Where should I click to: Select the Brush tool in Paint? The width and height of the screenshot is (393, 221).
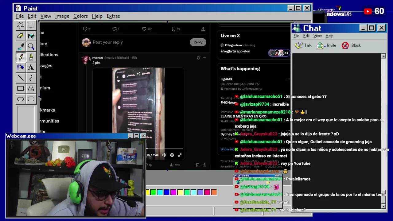tap(31, 57)
